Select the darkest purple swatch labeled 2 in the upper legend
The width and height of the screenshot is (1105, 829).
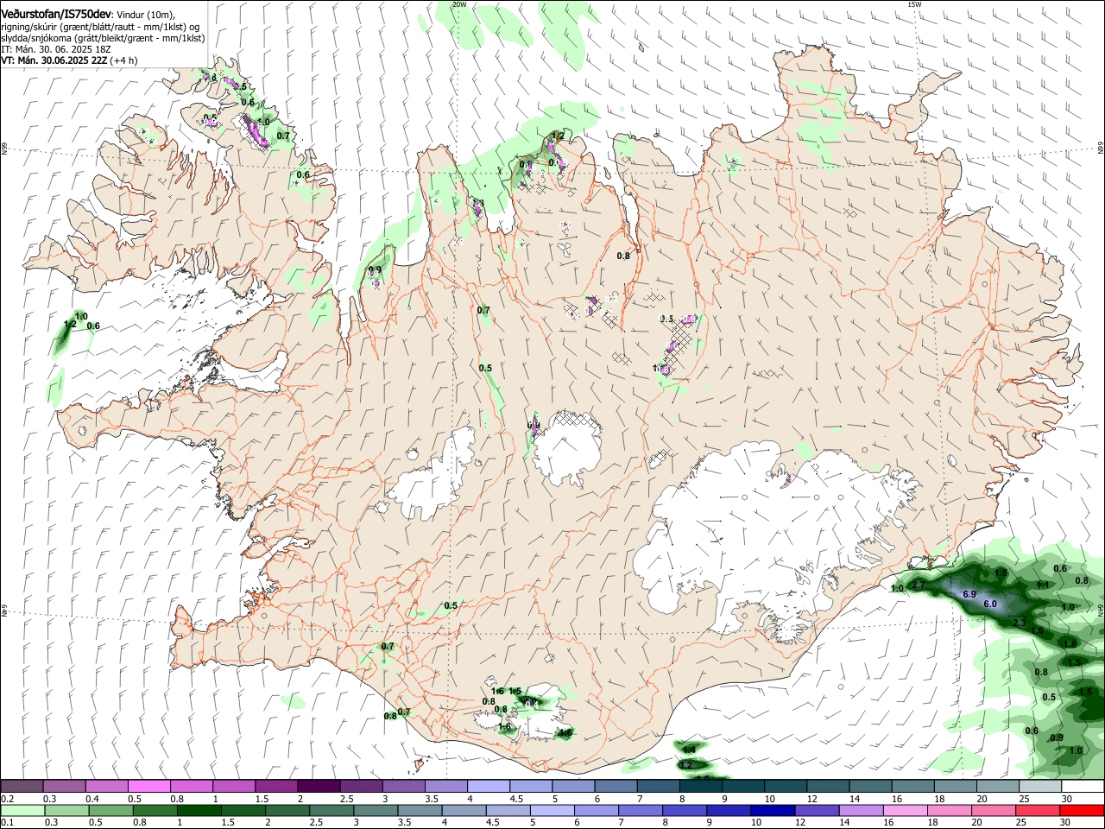(319, 786)
